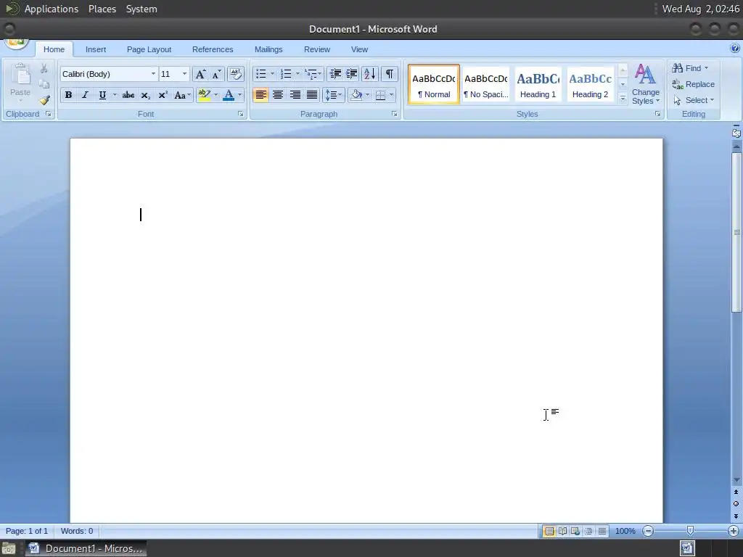Switch to the References tab

(213, 49)
